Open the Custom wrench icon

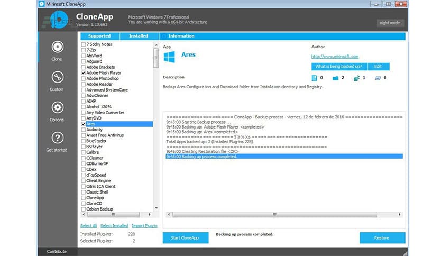[57, 77]
